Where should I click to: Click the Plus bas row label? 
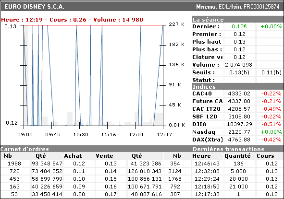pyautogui.click(x=207, y=49)
